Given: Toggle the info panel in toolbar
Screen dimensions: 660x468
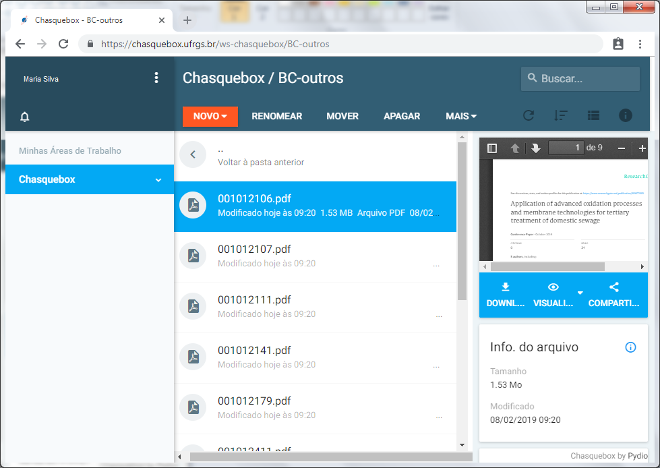Looking at the screenshot, I should 626,115.
